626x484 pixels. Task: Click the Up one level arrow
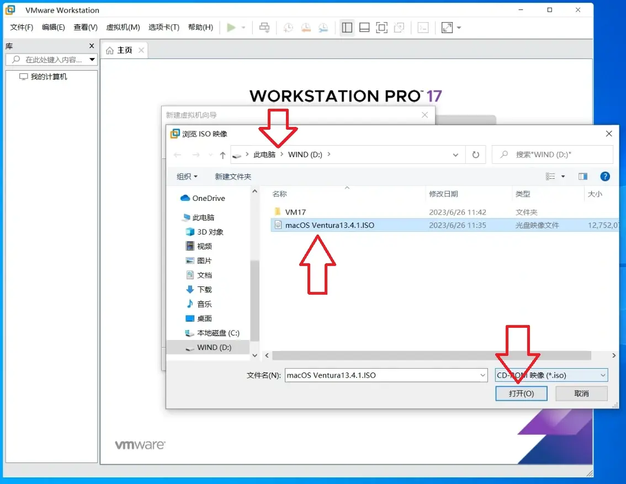[223, 155]
